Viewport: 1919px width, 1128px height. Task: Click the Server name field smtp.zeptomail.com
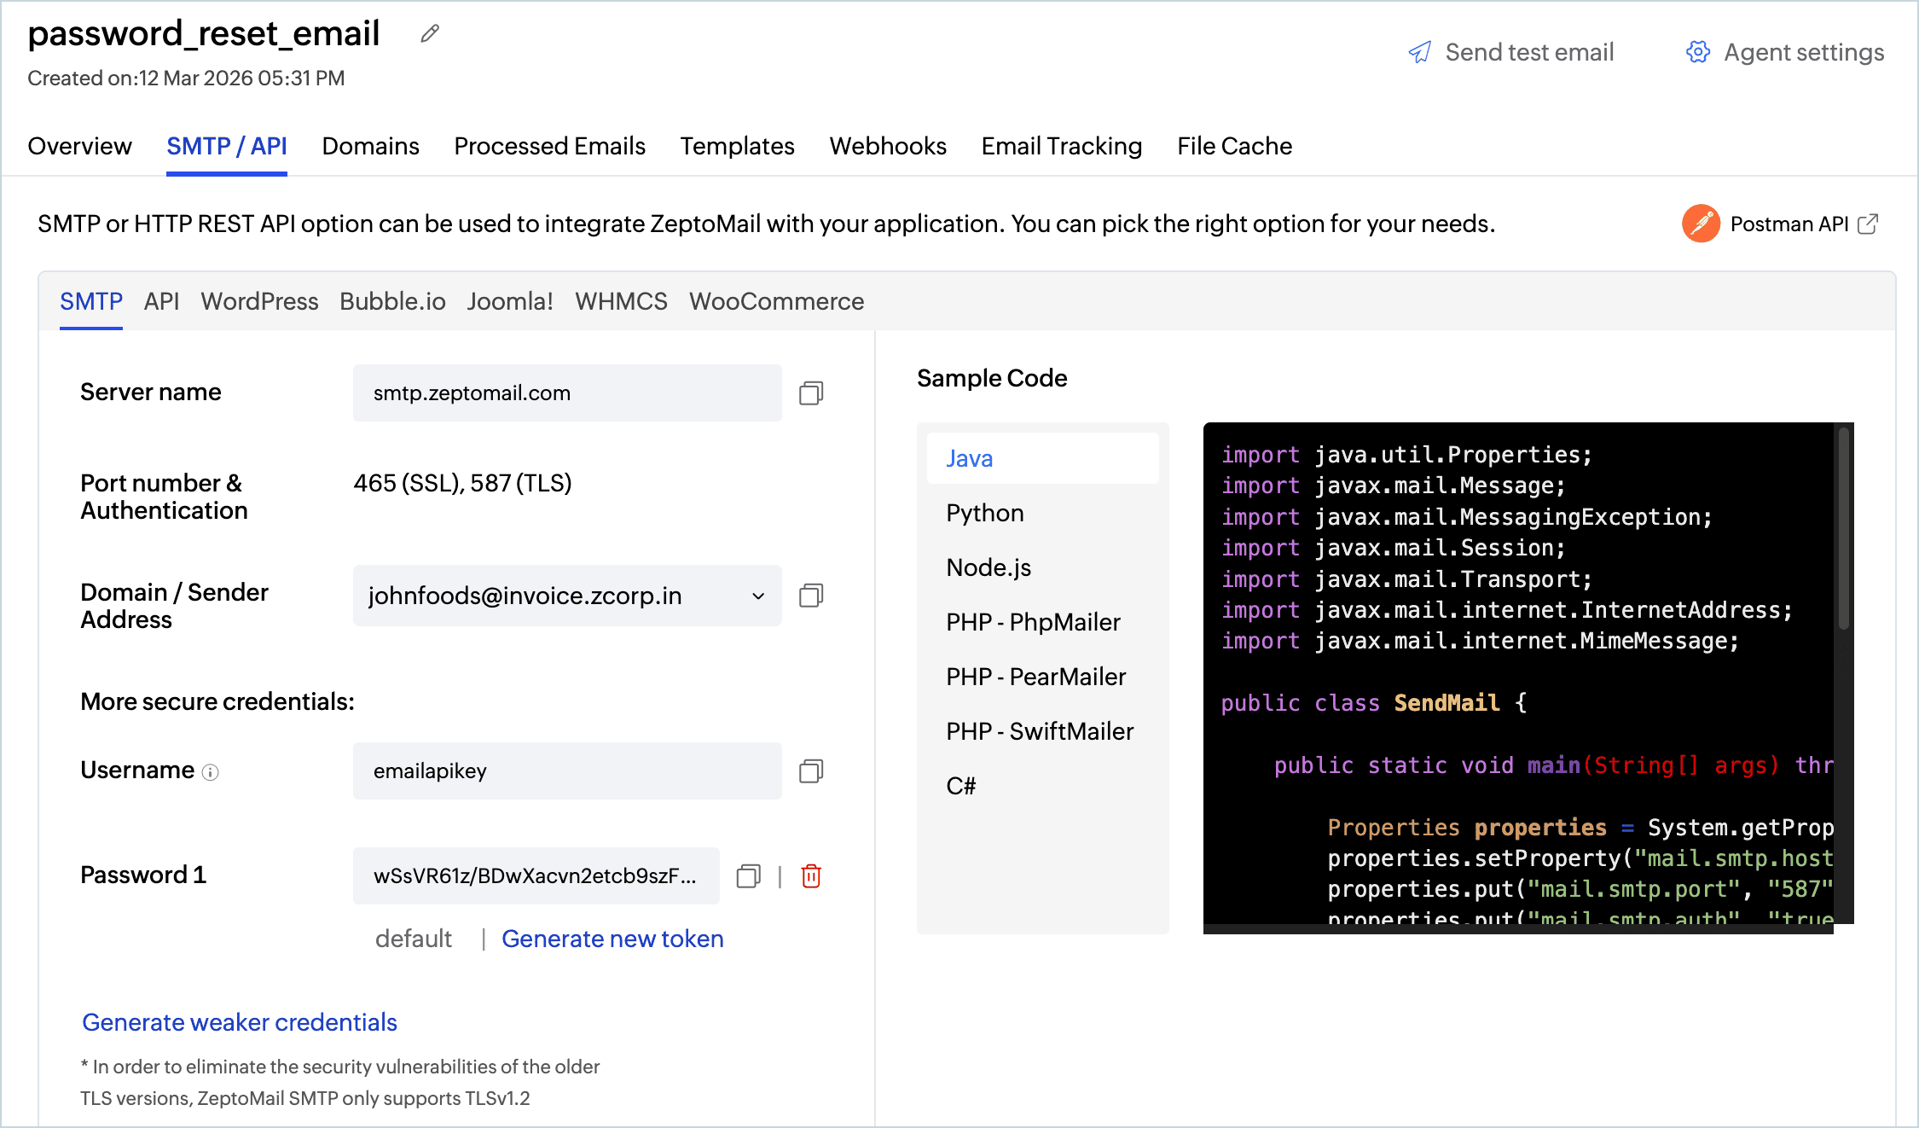tap(567, 392)
